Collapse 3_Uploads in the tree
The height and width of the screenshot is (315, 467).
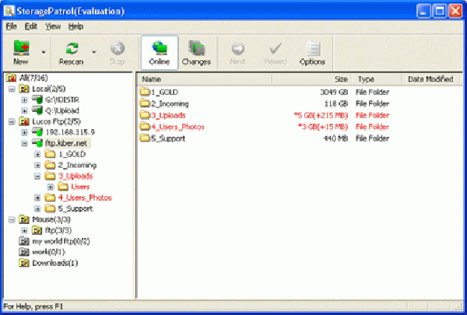point(37,177)
